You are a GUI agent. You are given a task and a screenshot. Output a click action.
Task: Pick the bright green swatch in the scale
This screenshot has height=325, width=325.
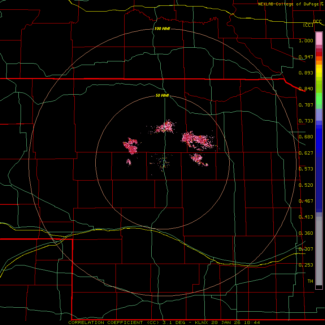319,99
